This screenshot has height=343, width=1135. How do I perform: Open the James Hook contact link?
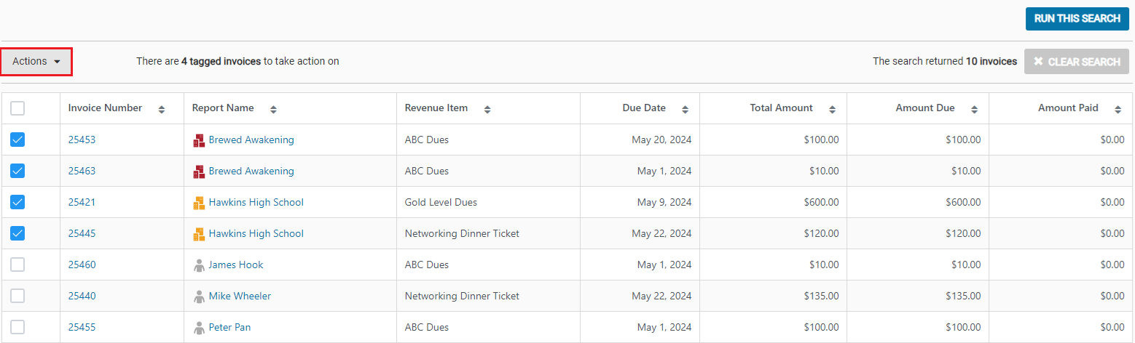pos(236,265)
